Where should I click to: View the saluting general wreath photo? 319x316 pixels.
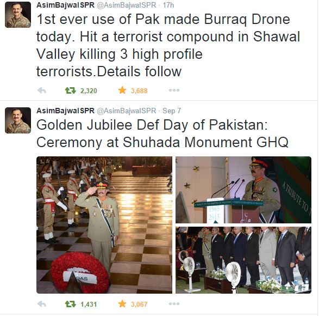tap(104, 225)
